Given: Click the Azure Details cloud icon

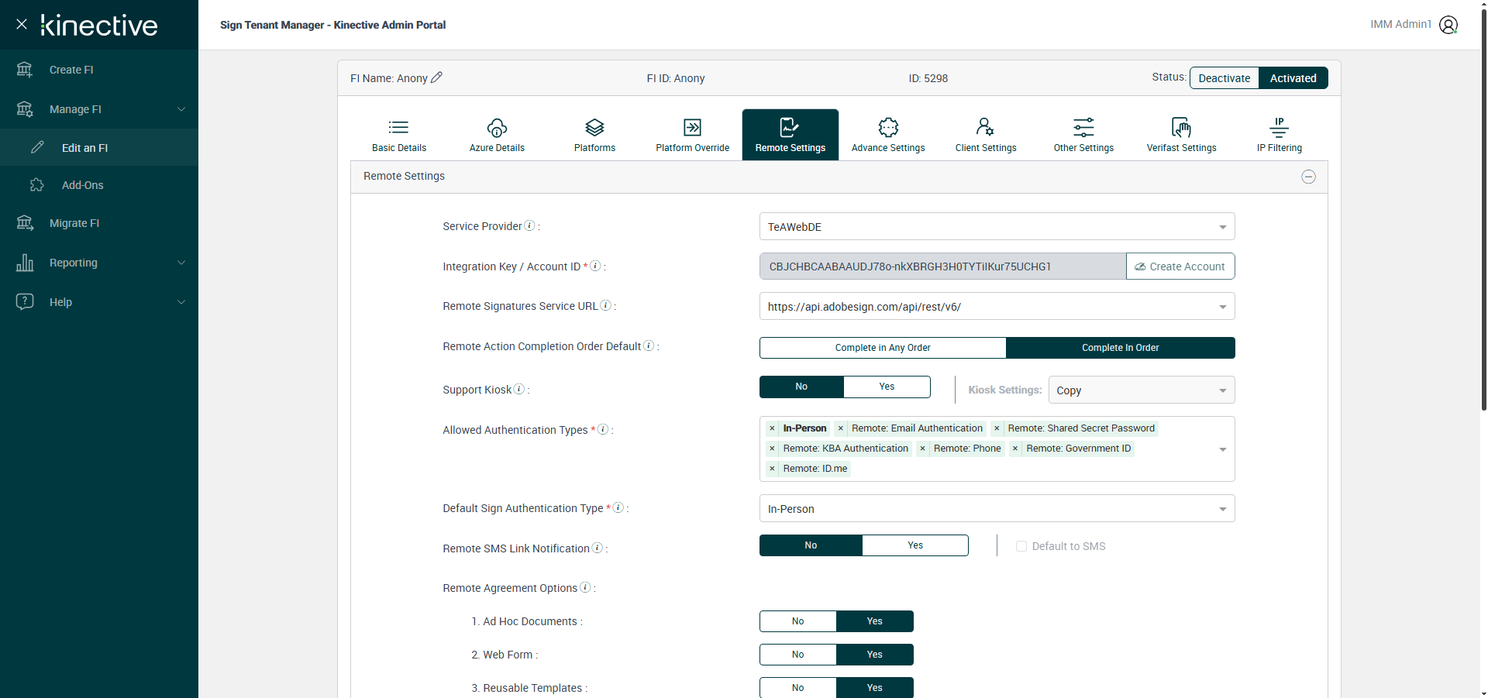Looking at the screenshot, I should tap(497, 127).
